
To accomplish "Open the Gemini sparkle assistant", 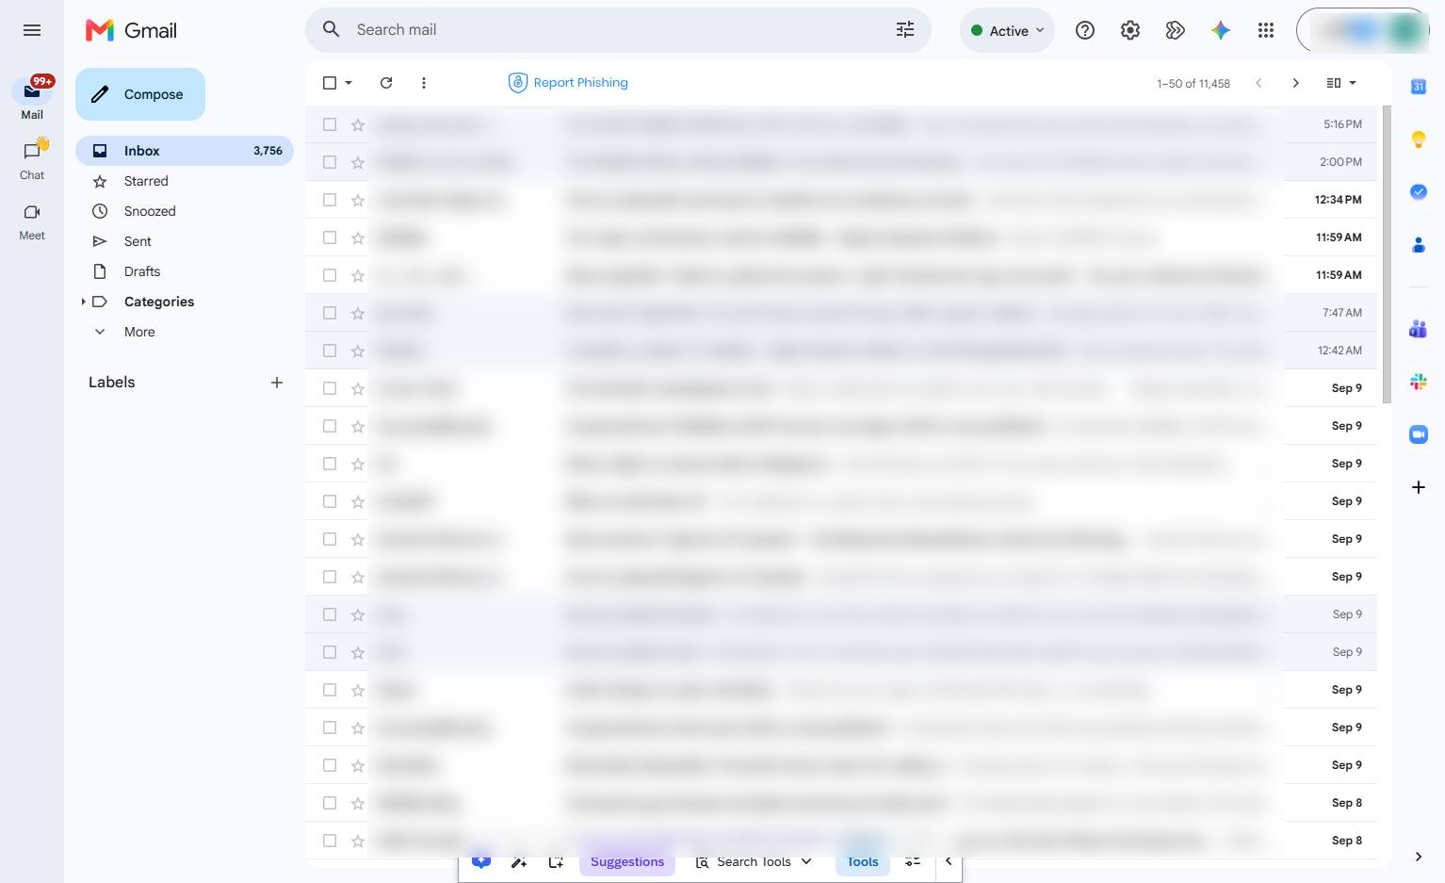I will click(1221, 30).
